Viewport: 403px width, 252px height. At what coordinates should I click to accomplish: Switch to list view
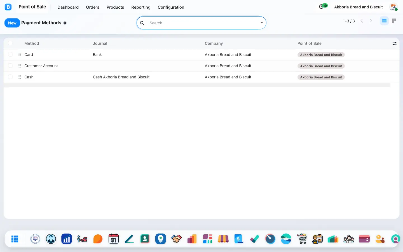click(384, 21)
